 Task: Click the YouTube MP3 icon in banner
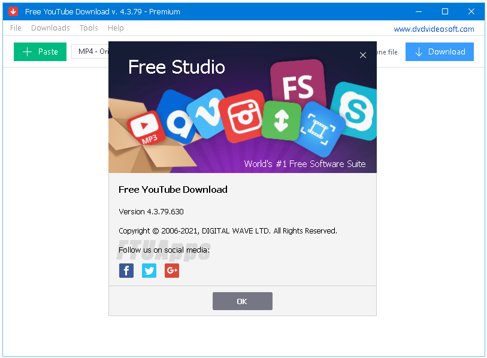(x=146, y=128)
